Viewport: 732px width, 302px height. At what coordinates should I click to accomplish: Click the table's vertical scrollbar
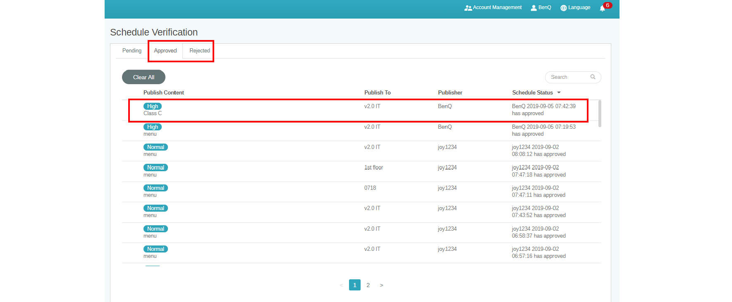(x=600, y=113)
